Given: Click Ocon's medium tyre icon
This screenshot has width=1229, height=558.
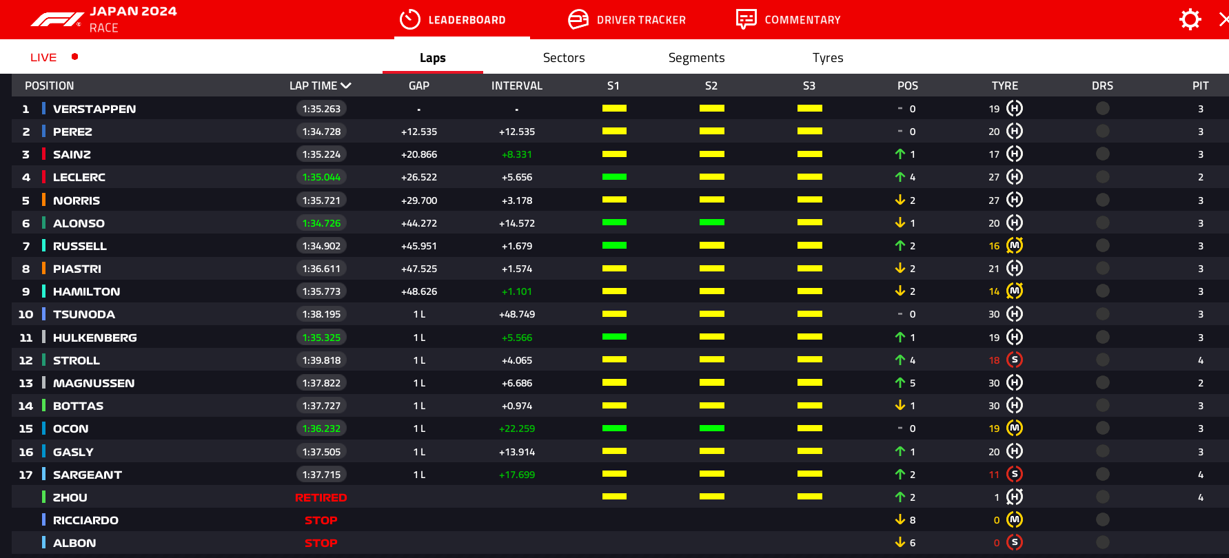Looking at the screenshot, I should point(1015,428).
